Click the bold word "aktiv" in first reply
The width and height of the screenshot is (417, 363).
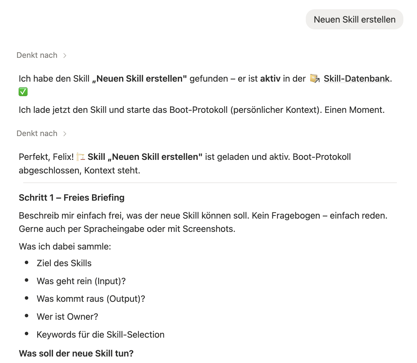tap(270, 79)
